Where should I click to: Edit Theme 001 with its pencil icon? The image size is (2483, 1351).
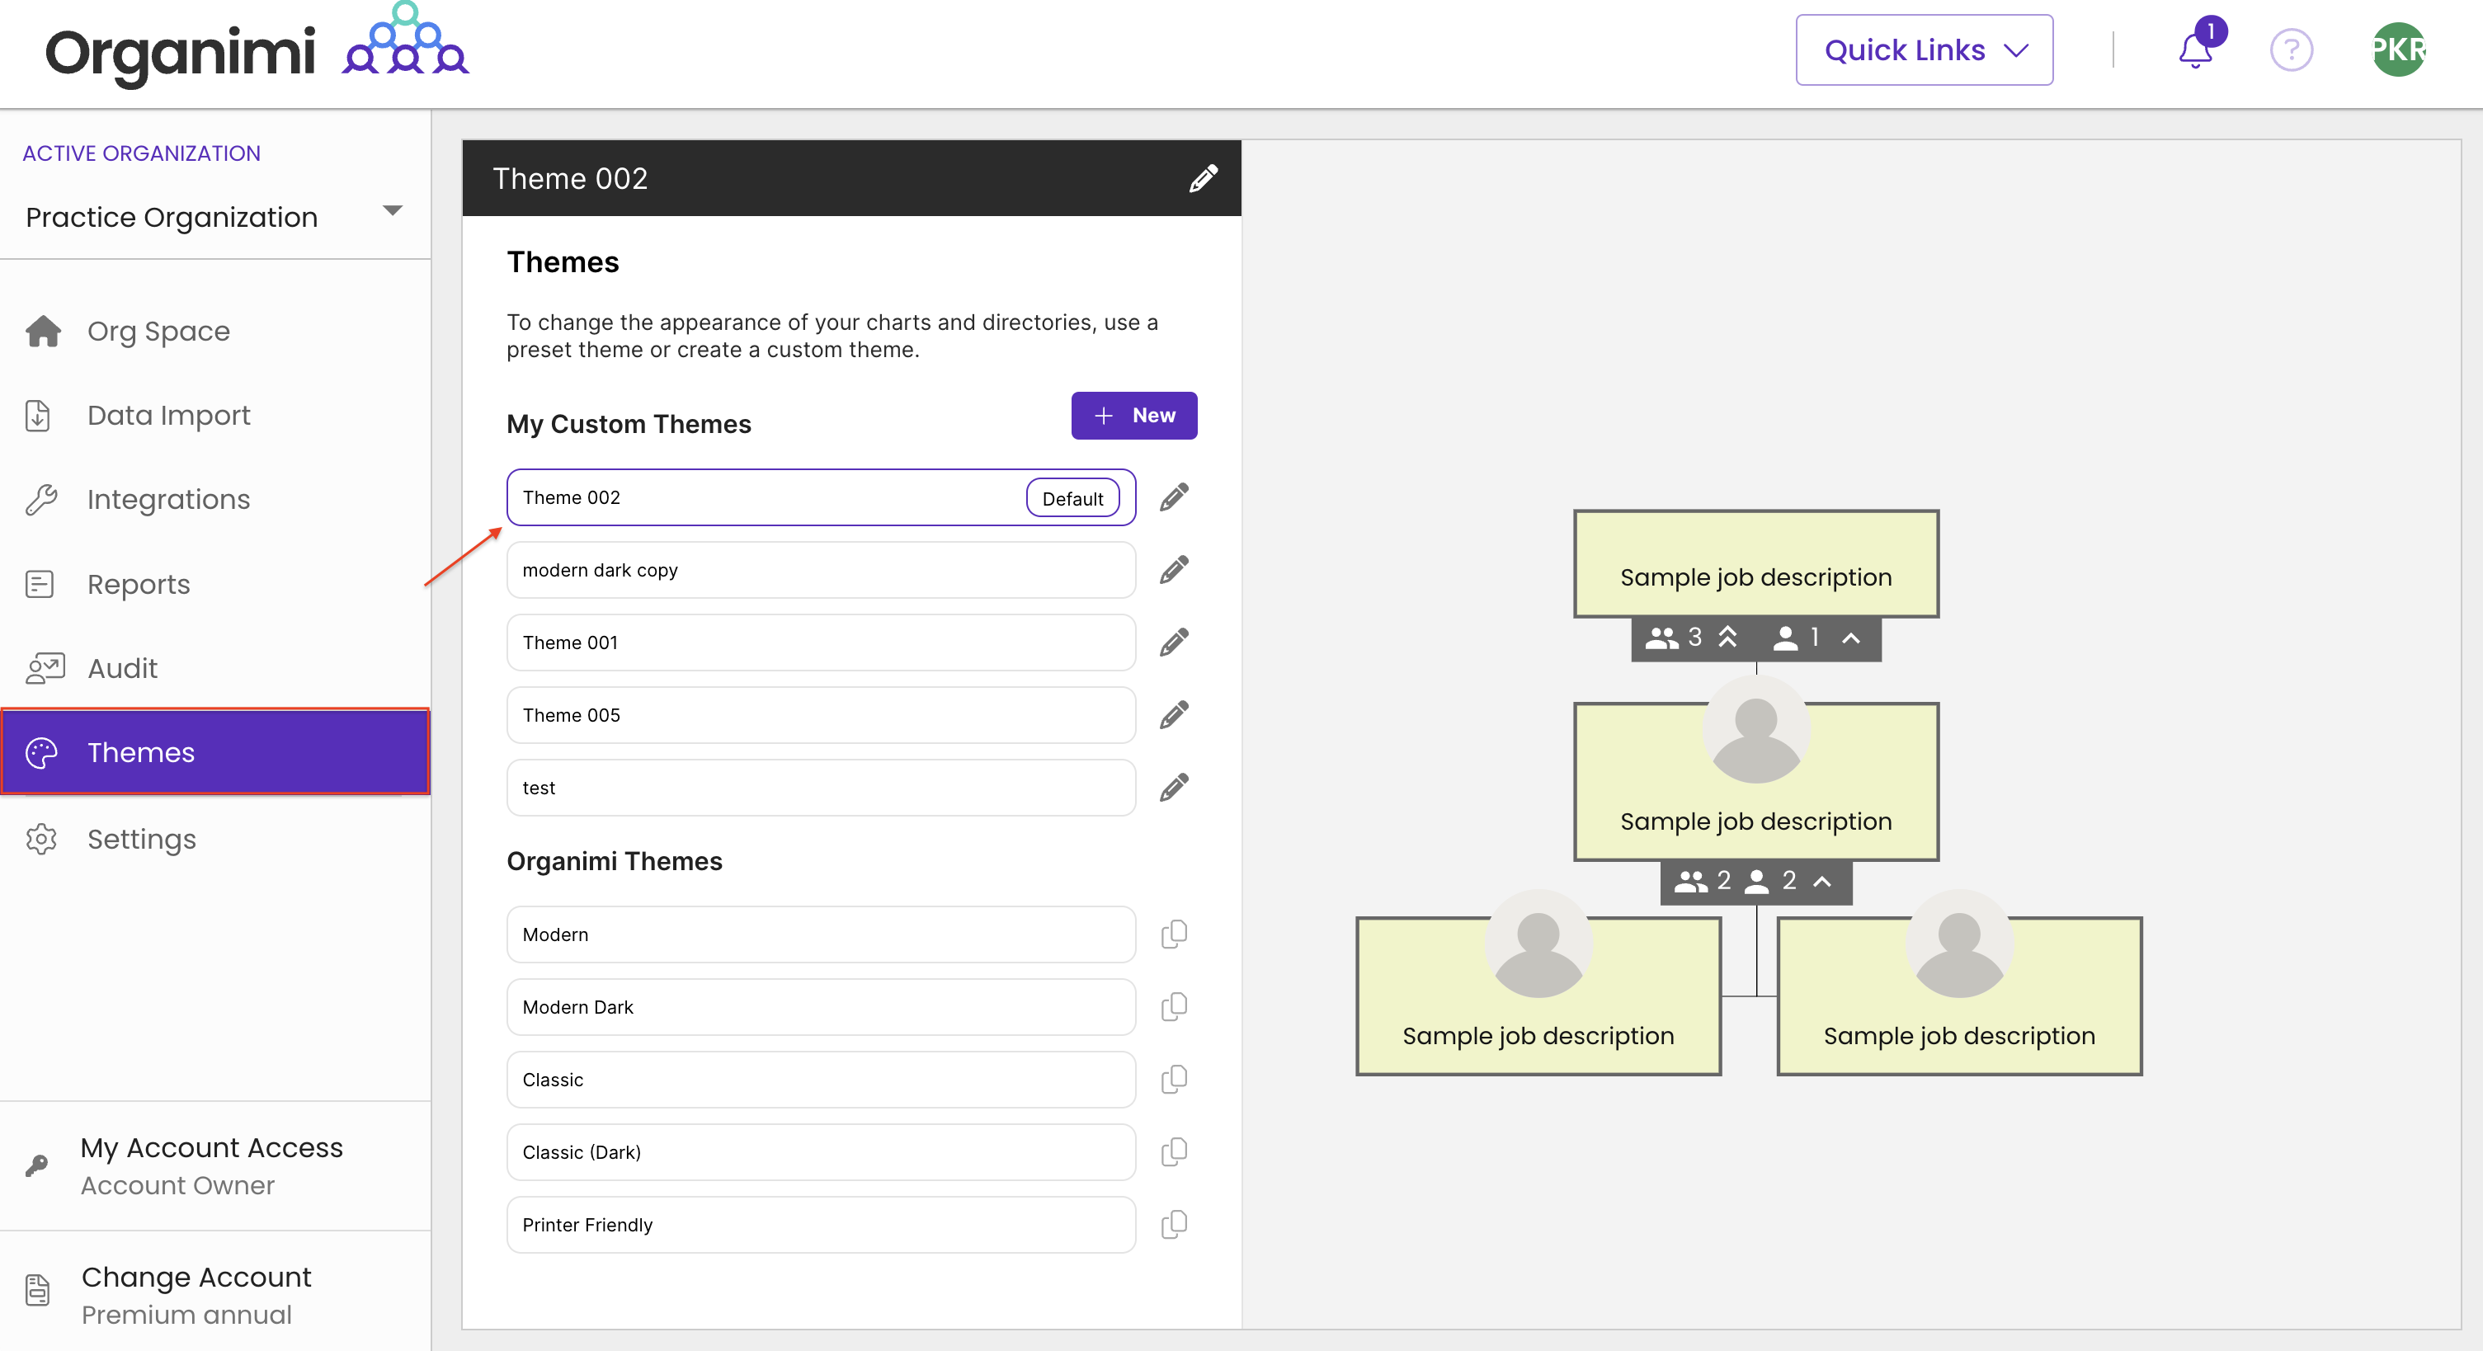click(1173, 643)
